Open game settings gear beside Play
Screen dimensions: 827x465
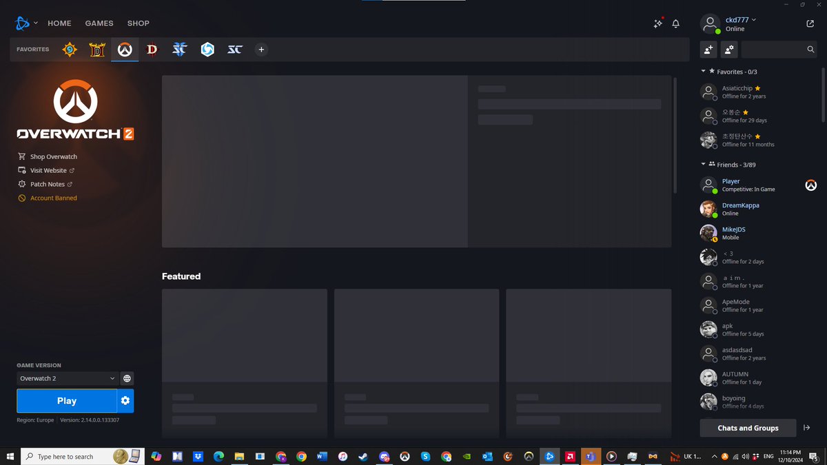(125, 401)
